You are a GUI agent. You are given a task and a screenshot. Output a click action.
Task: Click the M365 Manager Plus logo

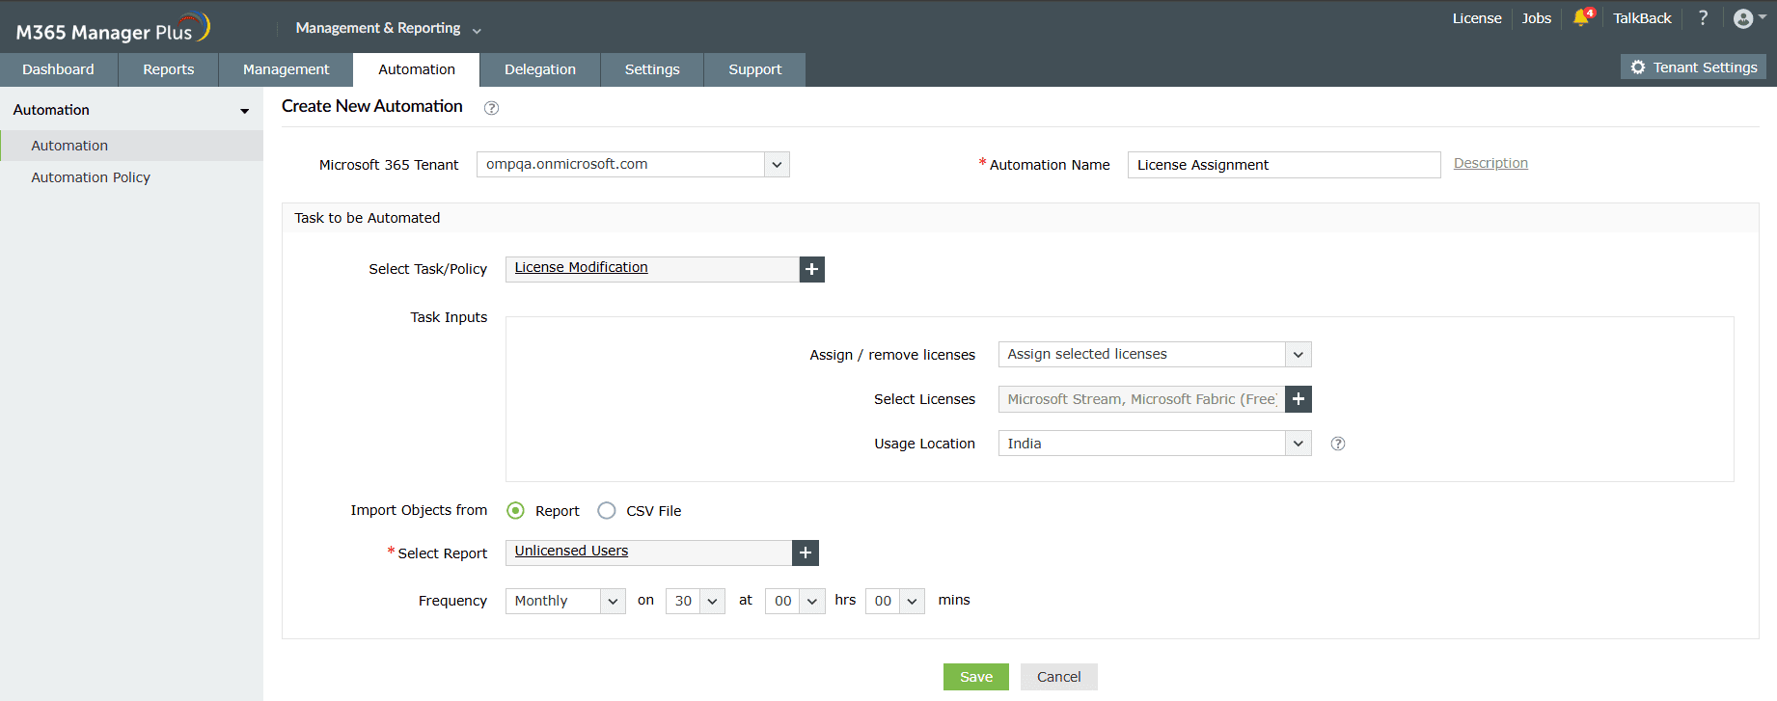(113, 29)
